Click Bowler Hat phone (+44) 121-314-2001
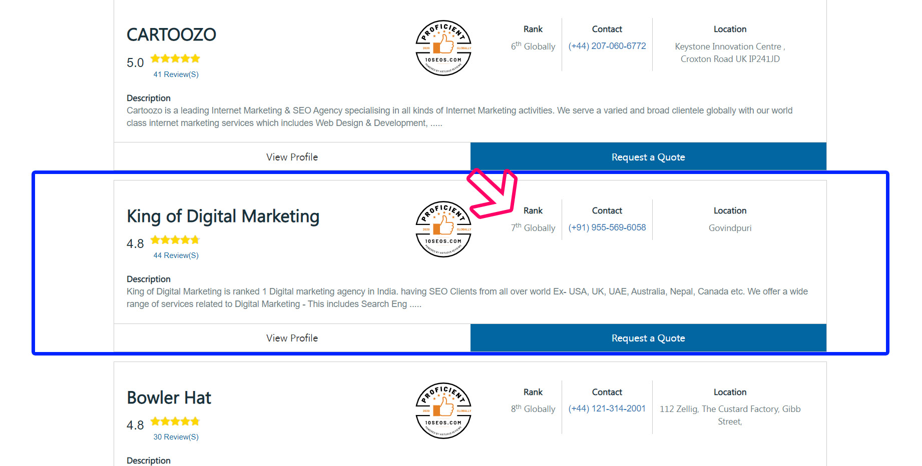This screenshot has width=922, height=466. (x=607, y=408)
